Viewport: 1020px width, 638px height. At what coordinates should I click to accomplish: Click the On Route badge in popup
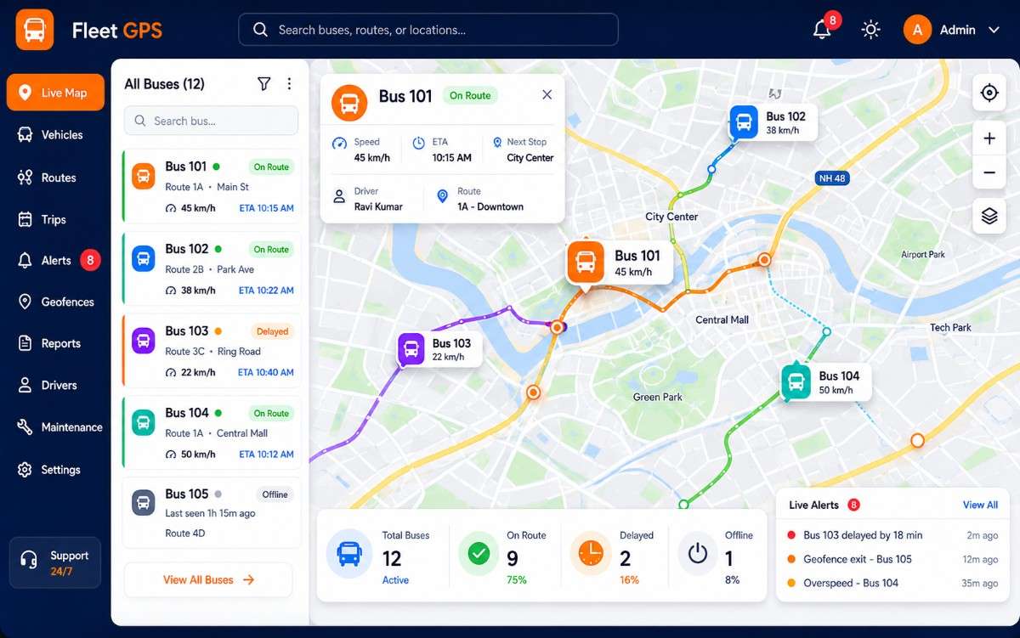[470, 96]
